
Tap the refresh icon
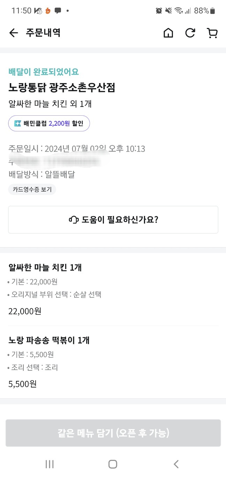point(190,33)
